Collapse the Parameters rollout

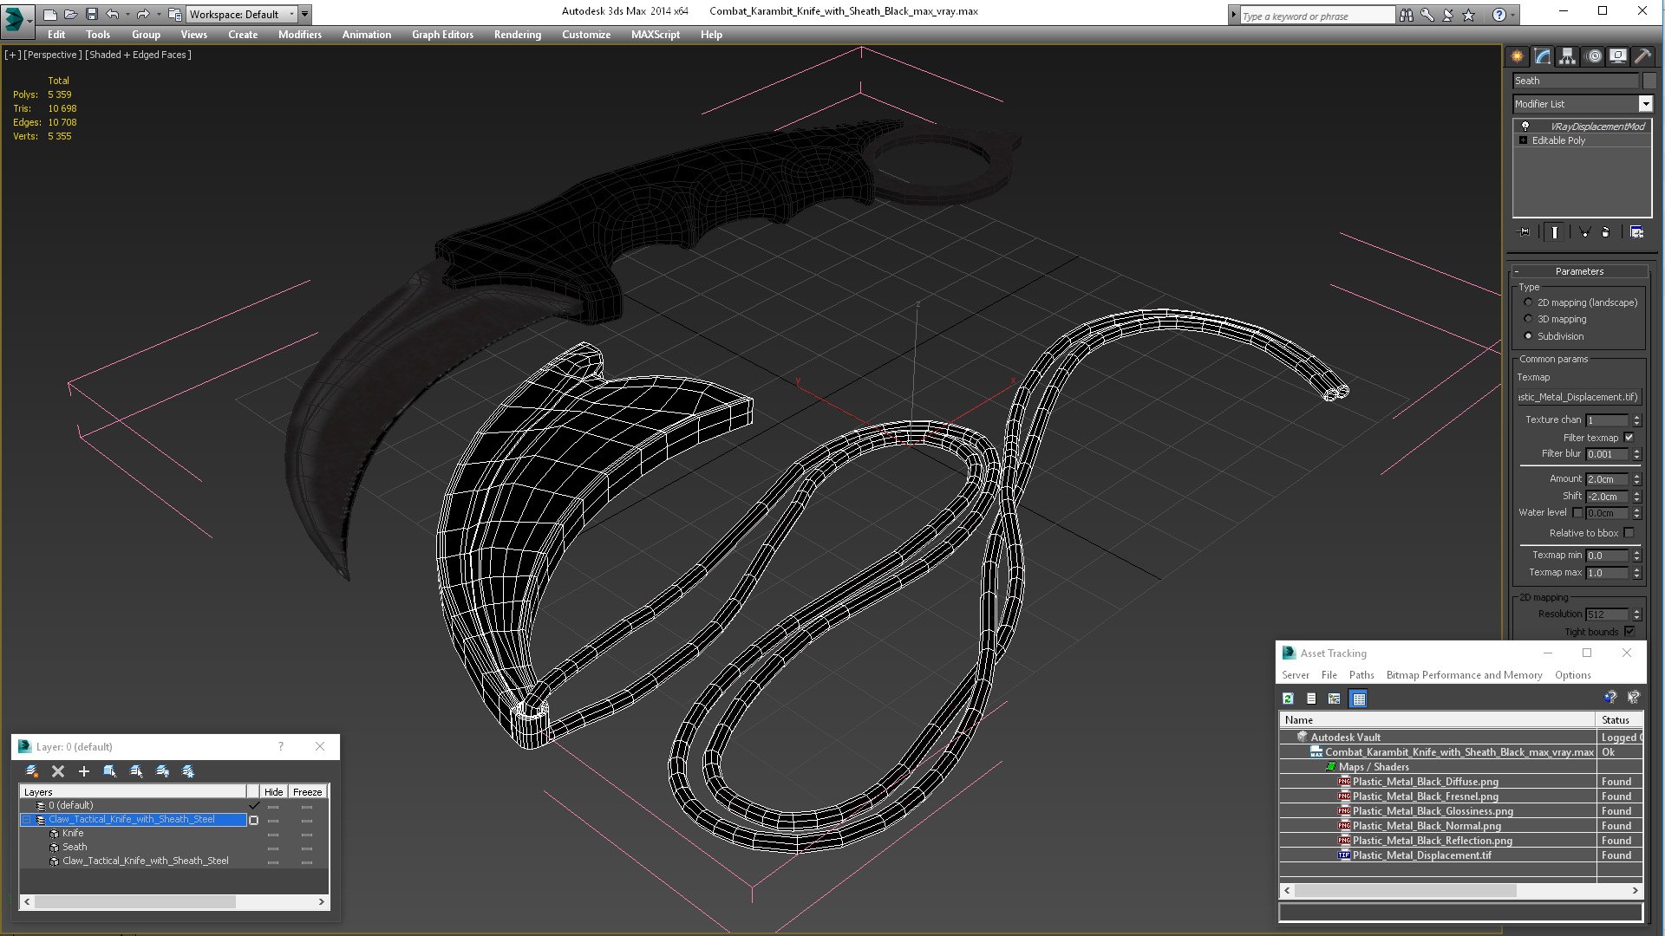pos(1579,271)
